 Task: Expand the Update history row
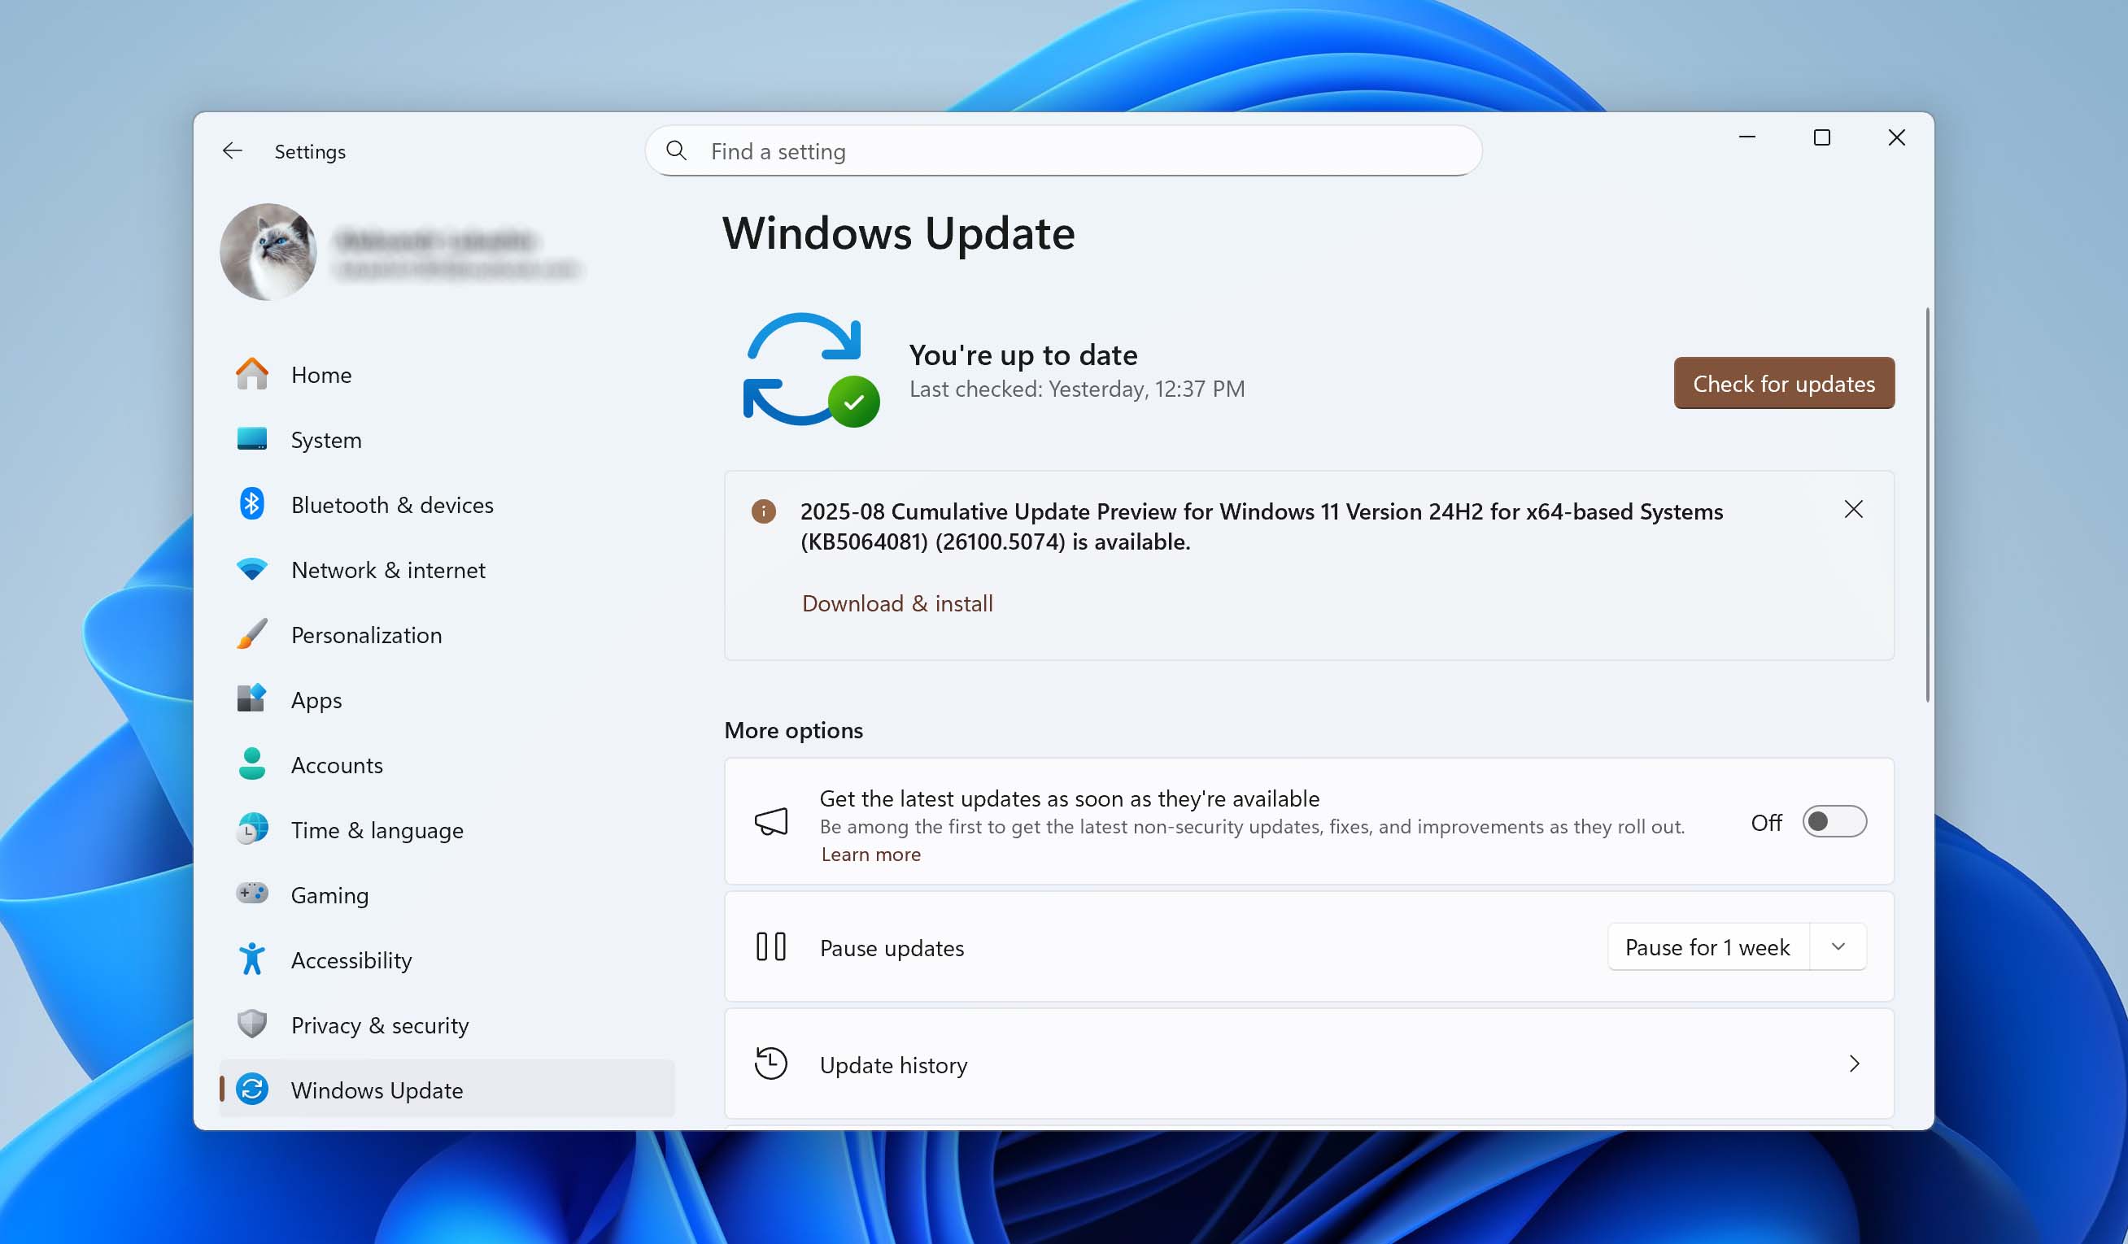point(1855,1064)
